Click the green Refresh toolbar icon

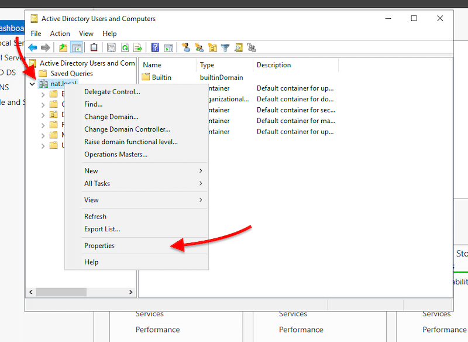(125, 47)
